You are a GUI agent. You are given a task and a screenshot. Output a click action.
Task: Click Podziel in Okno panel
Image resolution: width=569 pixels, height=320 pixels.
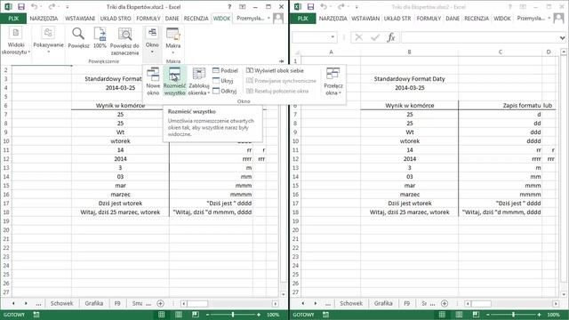click(x=225, y=71)
